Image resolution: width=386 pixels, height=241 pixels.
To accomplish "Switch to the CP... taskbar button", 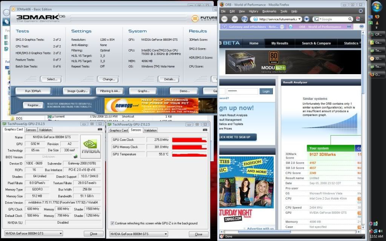I will pos(377,34).
